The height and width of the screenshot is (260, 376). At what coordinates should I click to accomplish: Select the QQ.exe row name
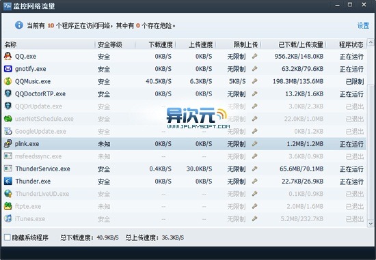pyautogui.click(x=25, y=56)
